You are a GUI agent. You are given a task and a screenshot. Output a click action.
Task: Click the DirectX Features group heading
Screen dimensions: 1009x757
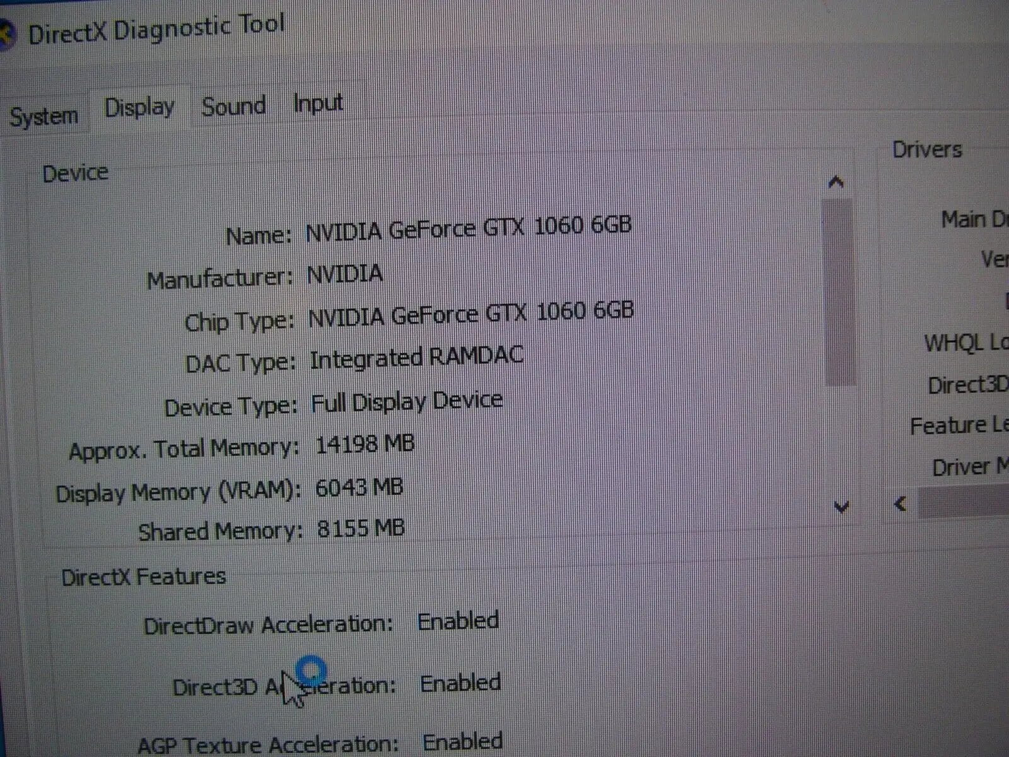tap(144, 577)
